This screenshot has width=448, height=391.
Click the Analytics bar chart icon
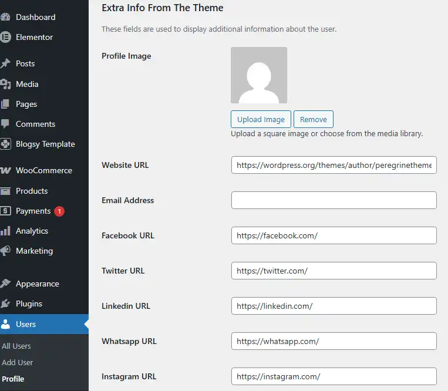[5, 231]
